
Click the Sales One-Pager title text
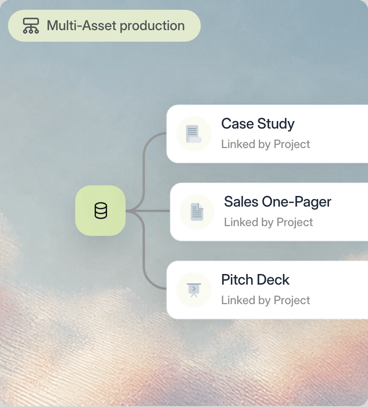click(x=277, y=202)
